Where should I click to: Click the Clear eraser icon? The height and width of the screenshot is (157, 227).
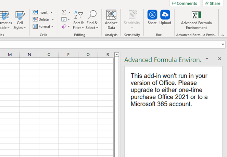(x=64, y=26)
